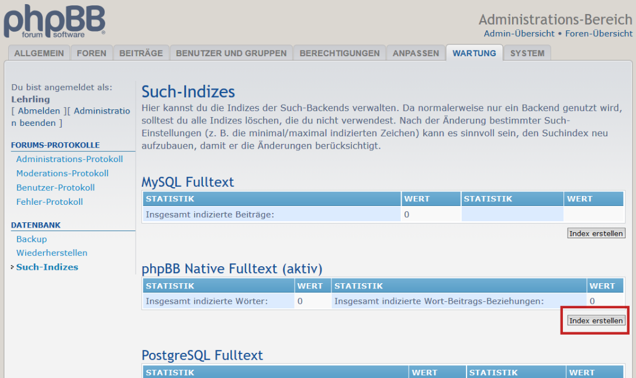Select Such-Indizes in the sidebar menu
The width and height of the screenshot is (636, 378).
click(x=47, y=267)
